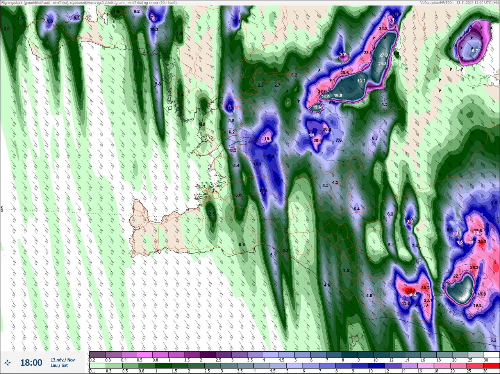Click the 29.3 precipitation value on the map
Image resolution: width=500 pixels, height=374 pixels.
pyautogui.click(x=474, y=267)
